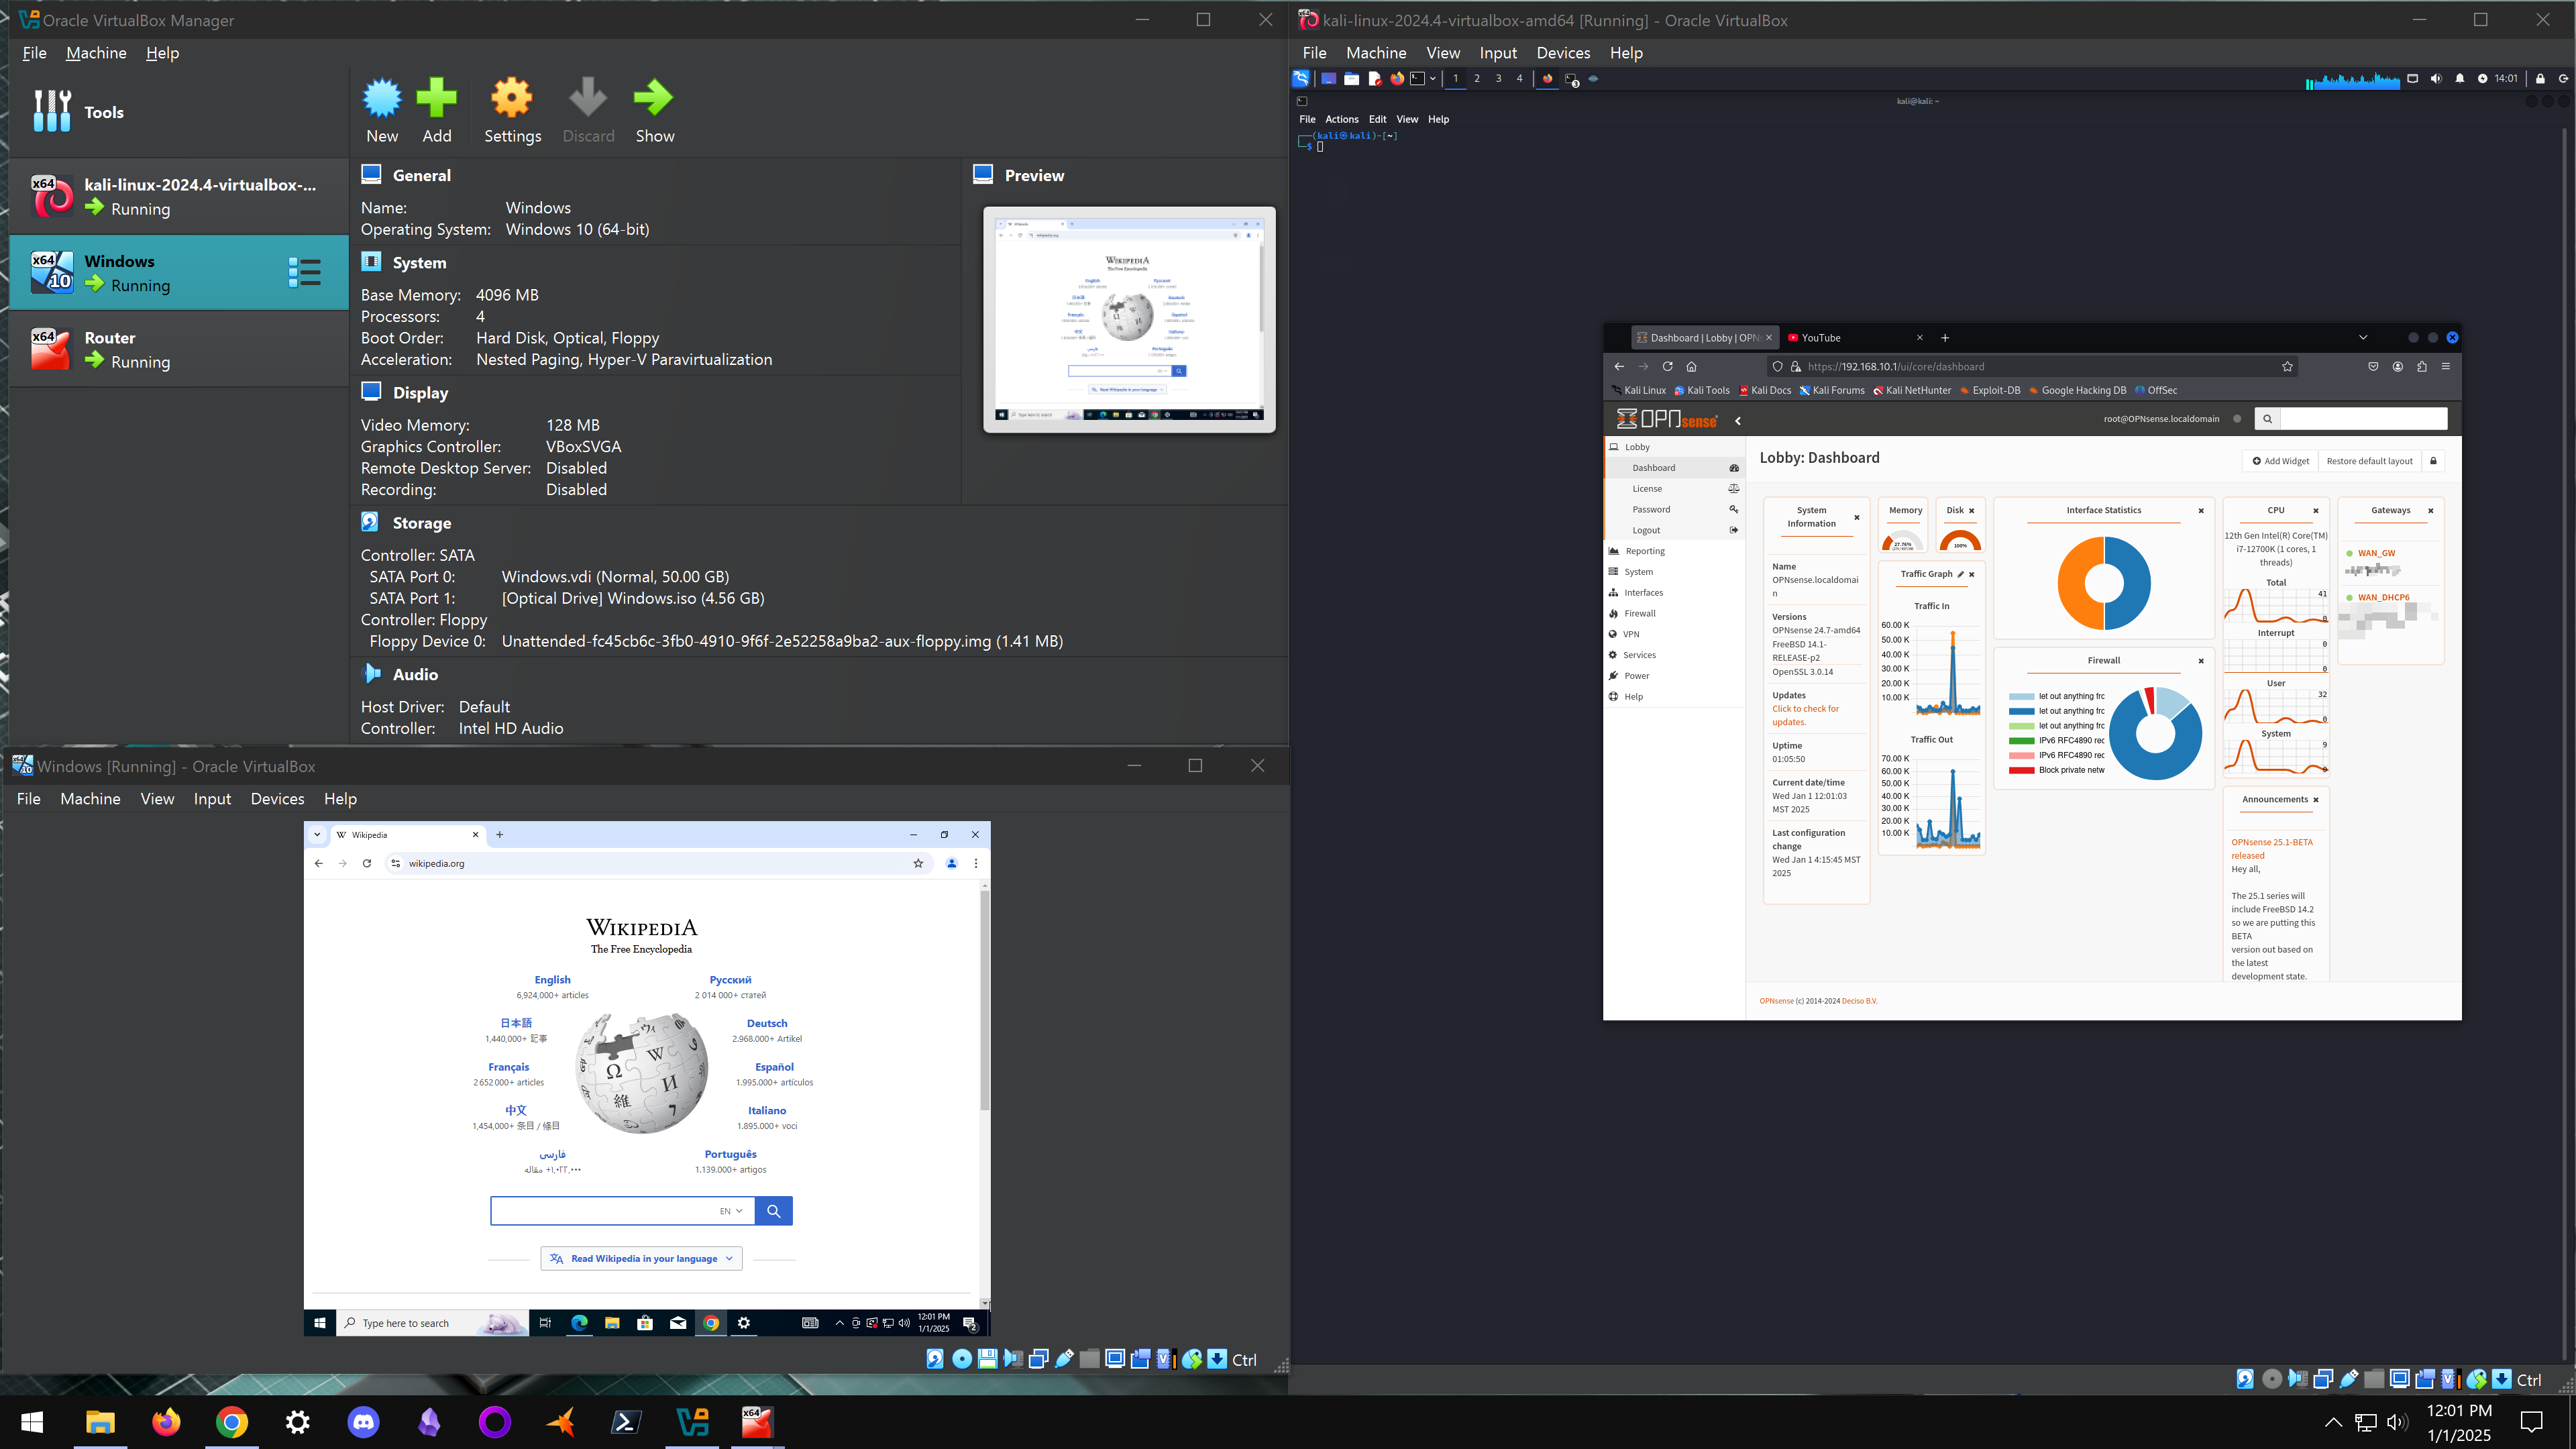
Task: Click the OPNsense search input field
Action: [2363, 419]
